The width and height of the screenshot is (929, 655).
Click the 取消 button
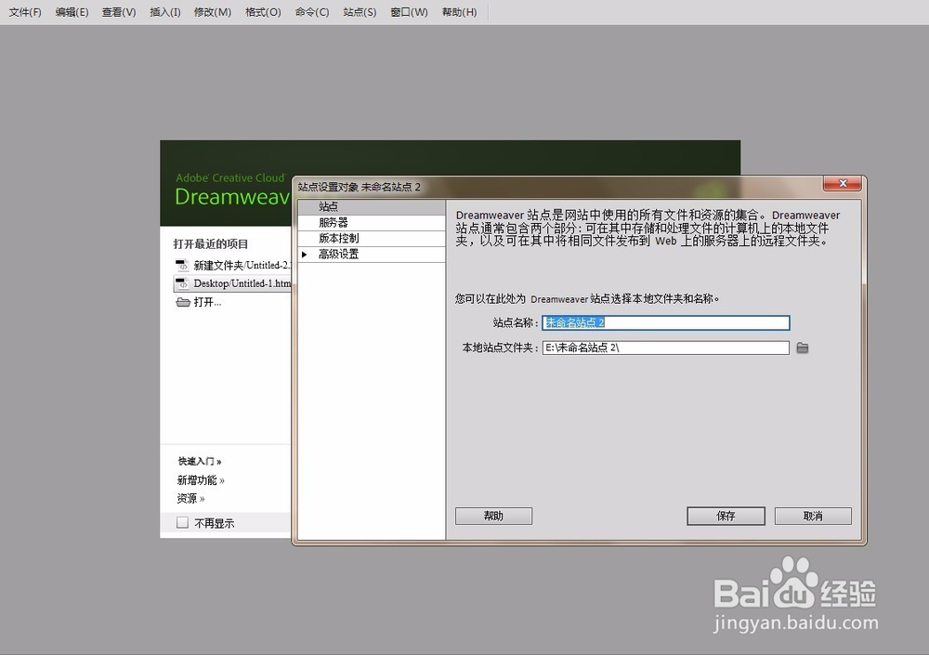pos(813,516)
